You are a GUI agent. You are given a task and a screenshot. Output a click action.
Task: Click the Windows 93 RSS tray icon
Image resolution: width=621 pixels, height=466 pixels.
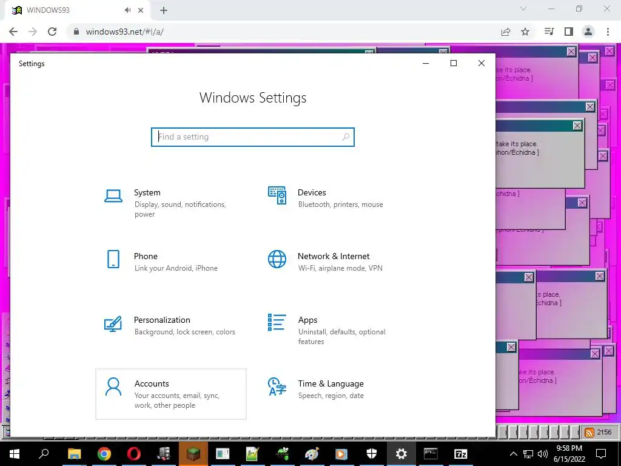click(589, 432)
